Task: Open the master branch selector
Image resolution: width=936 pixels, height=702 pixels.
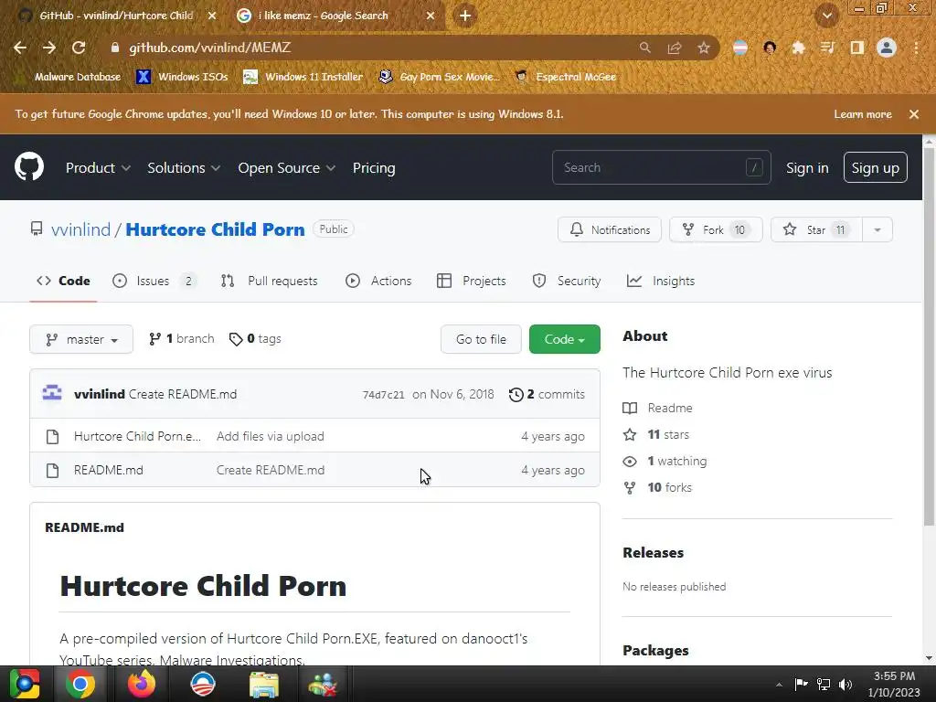Action: coord(81,339)
